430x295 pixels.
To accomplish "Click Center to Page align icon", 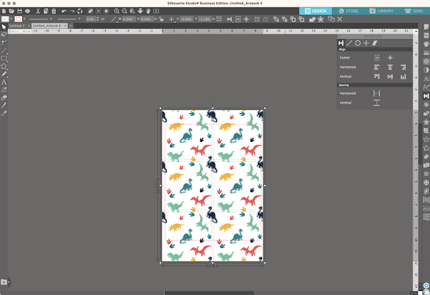I will 377,58.
